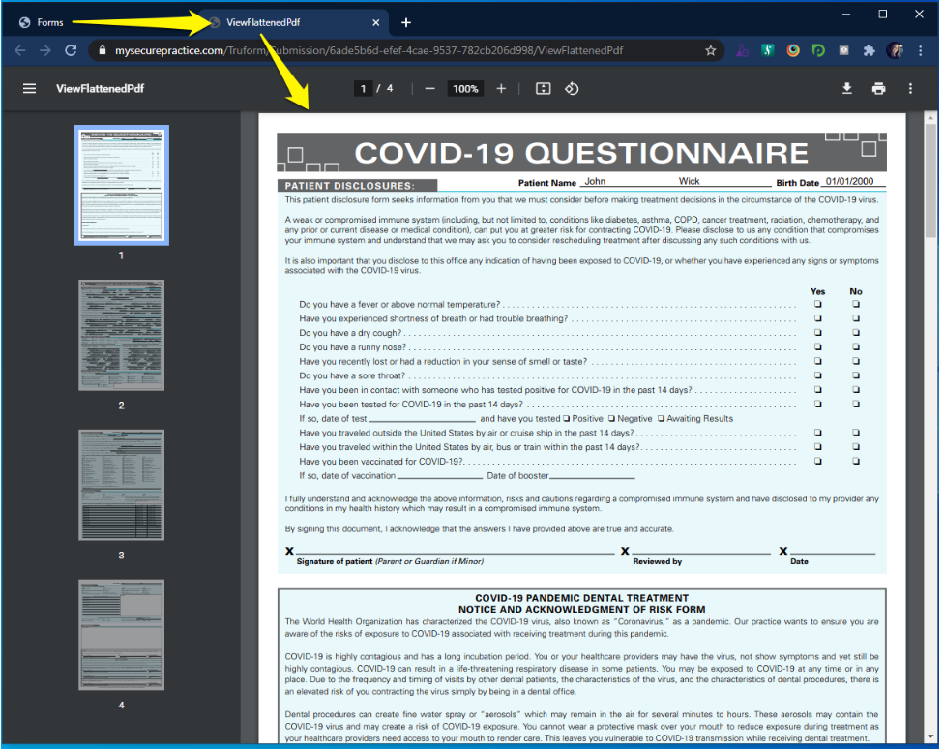944x751 pixels.
Task: Click the 100% zoom level field
Action: tap(465, 89)
